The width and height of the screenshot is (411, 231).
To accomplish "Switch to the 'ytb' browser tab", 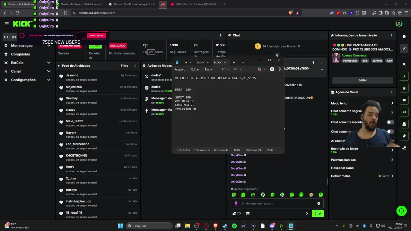I will tap(163, 4).
